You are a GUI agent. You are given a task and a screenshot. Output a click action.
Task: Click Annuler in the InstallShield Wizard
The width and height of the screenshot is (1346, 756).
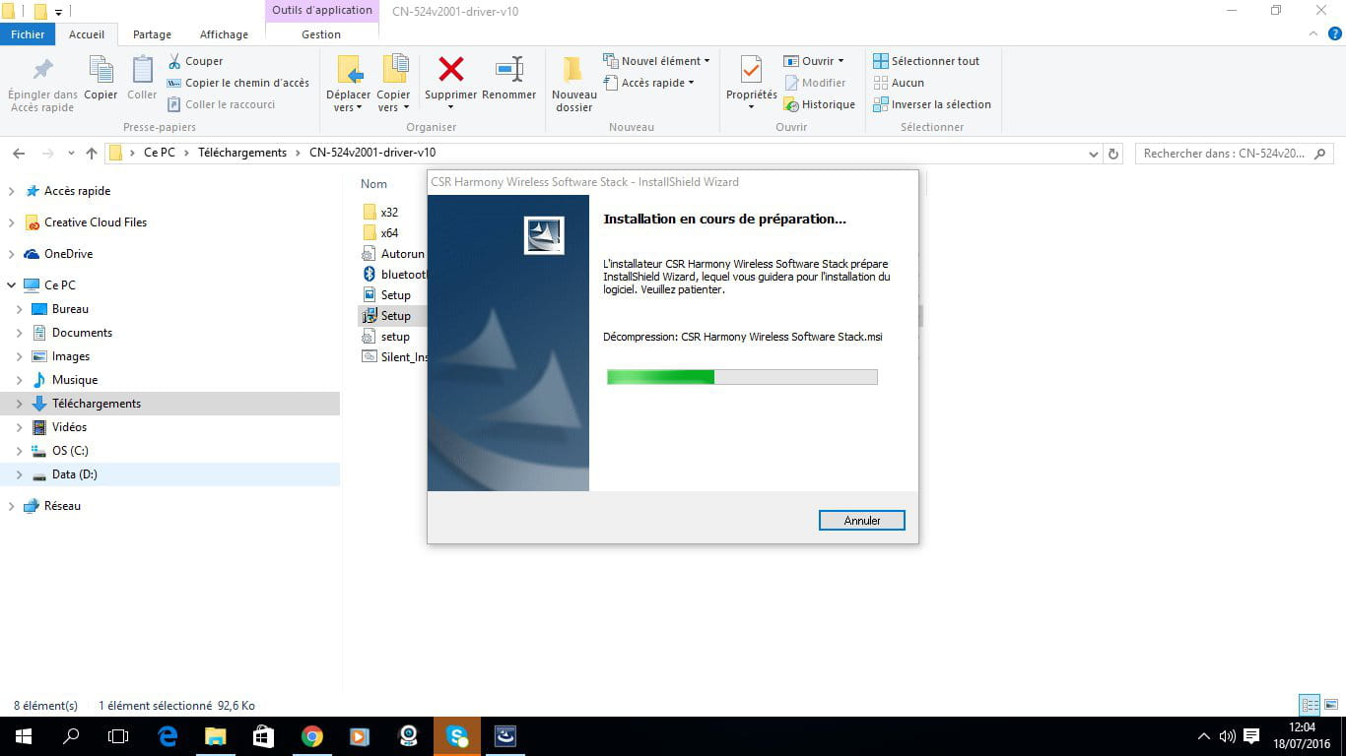862,521
